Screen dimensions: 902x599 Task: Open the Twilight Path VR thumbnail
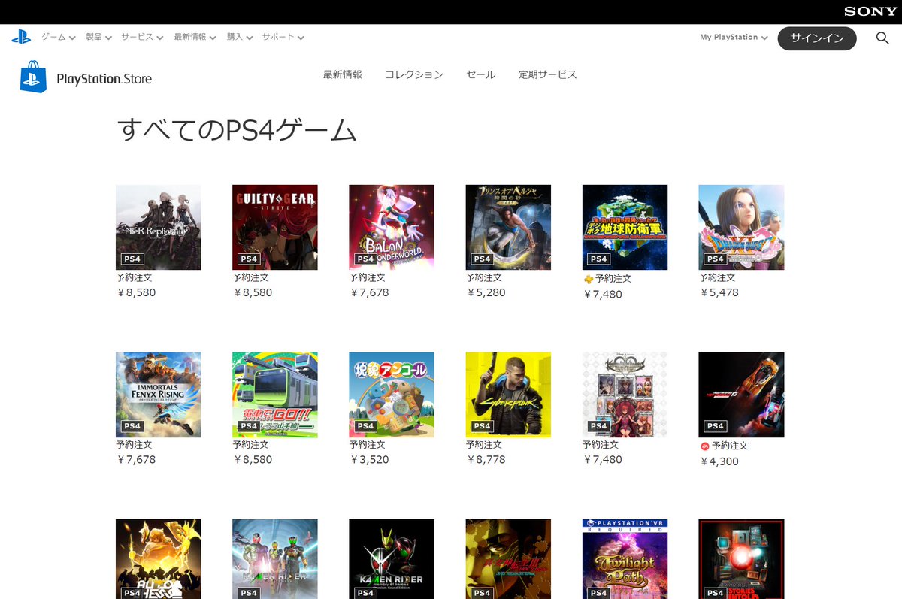(625, 558)
